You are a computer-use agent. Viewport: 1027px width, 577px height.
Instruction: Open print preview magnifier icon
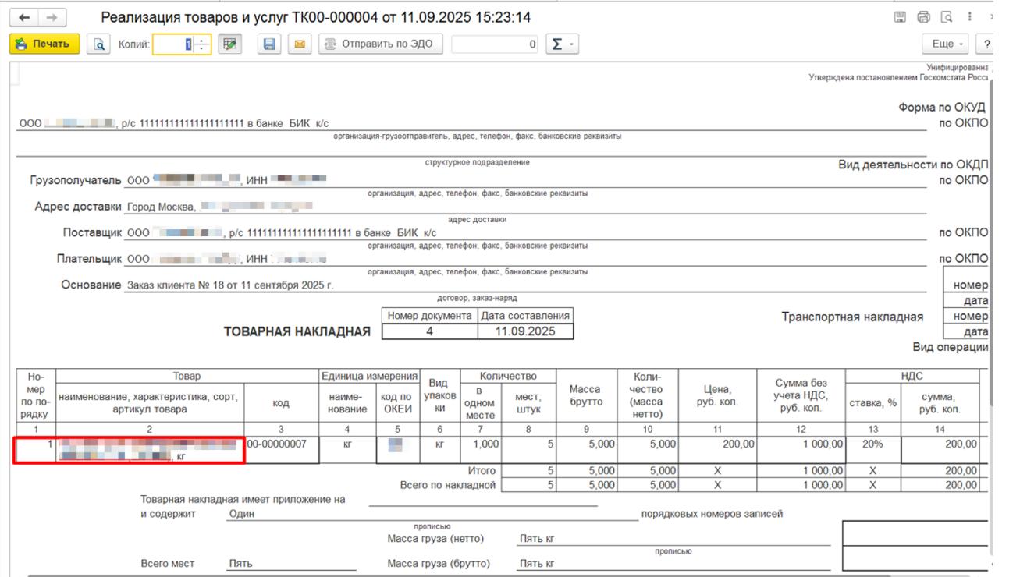click(x=99, y=44)
